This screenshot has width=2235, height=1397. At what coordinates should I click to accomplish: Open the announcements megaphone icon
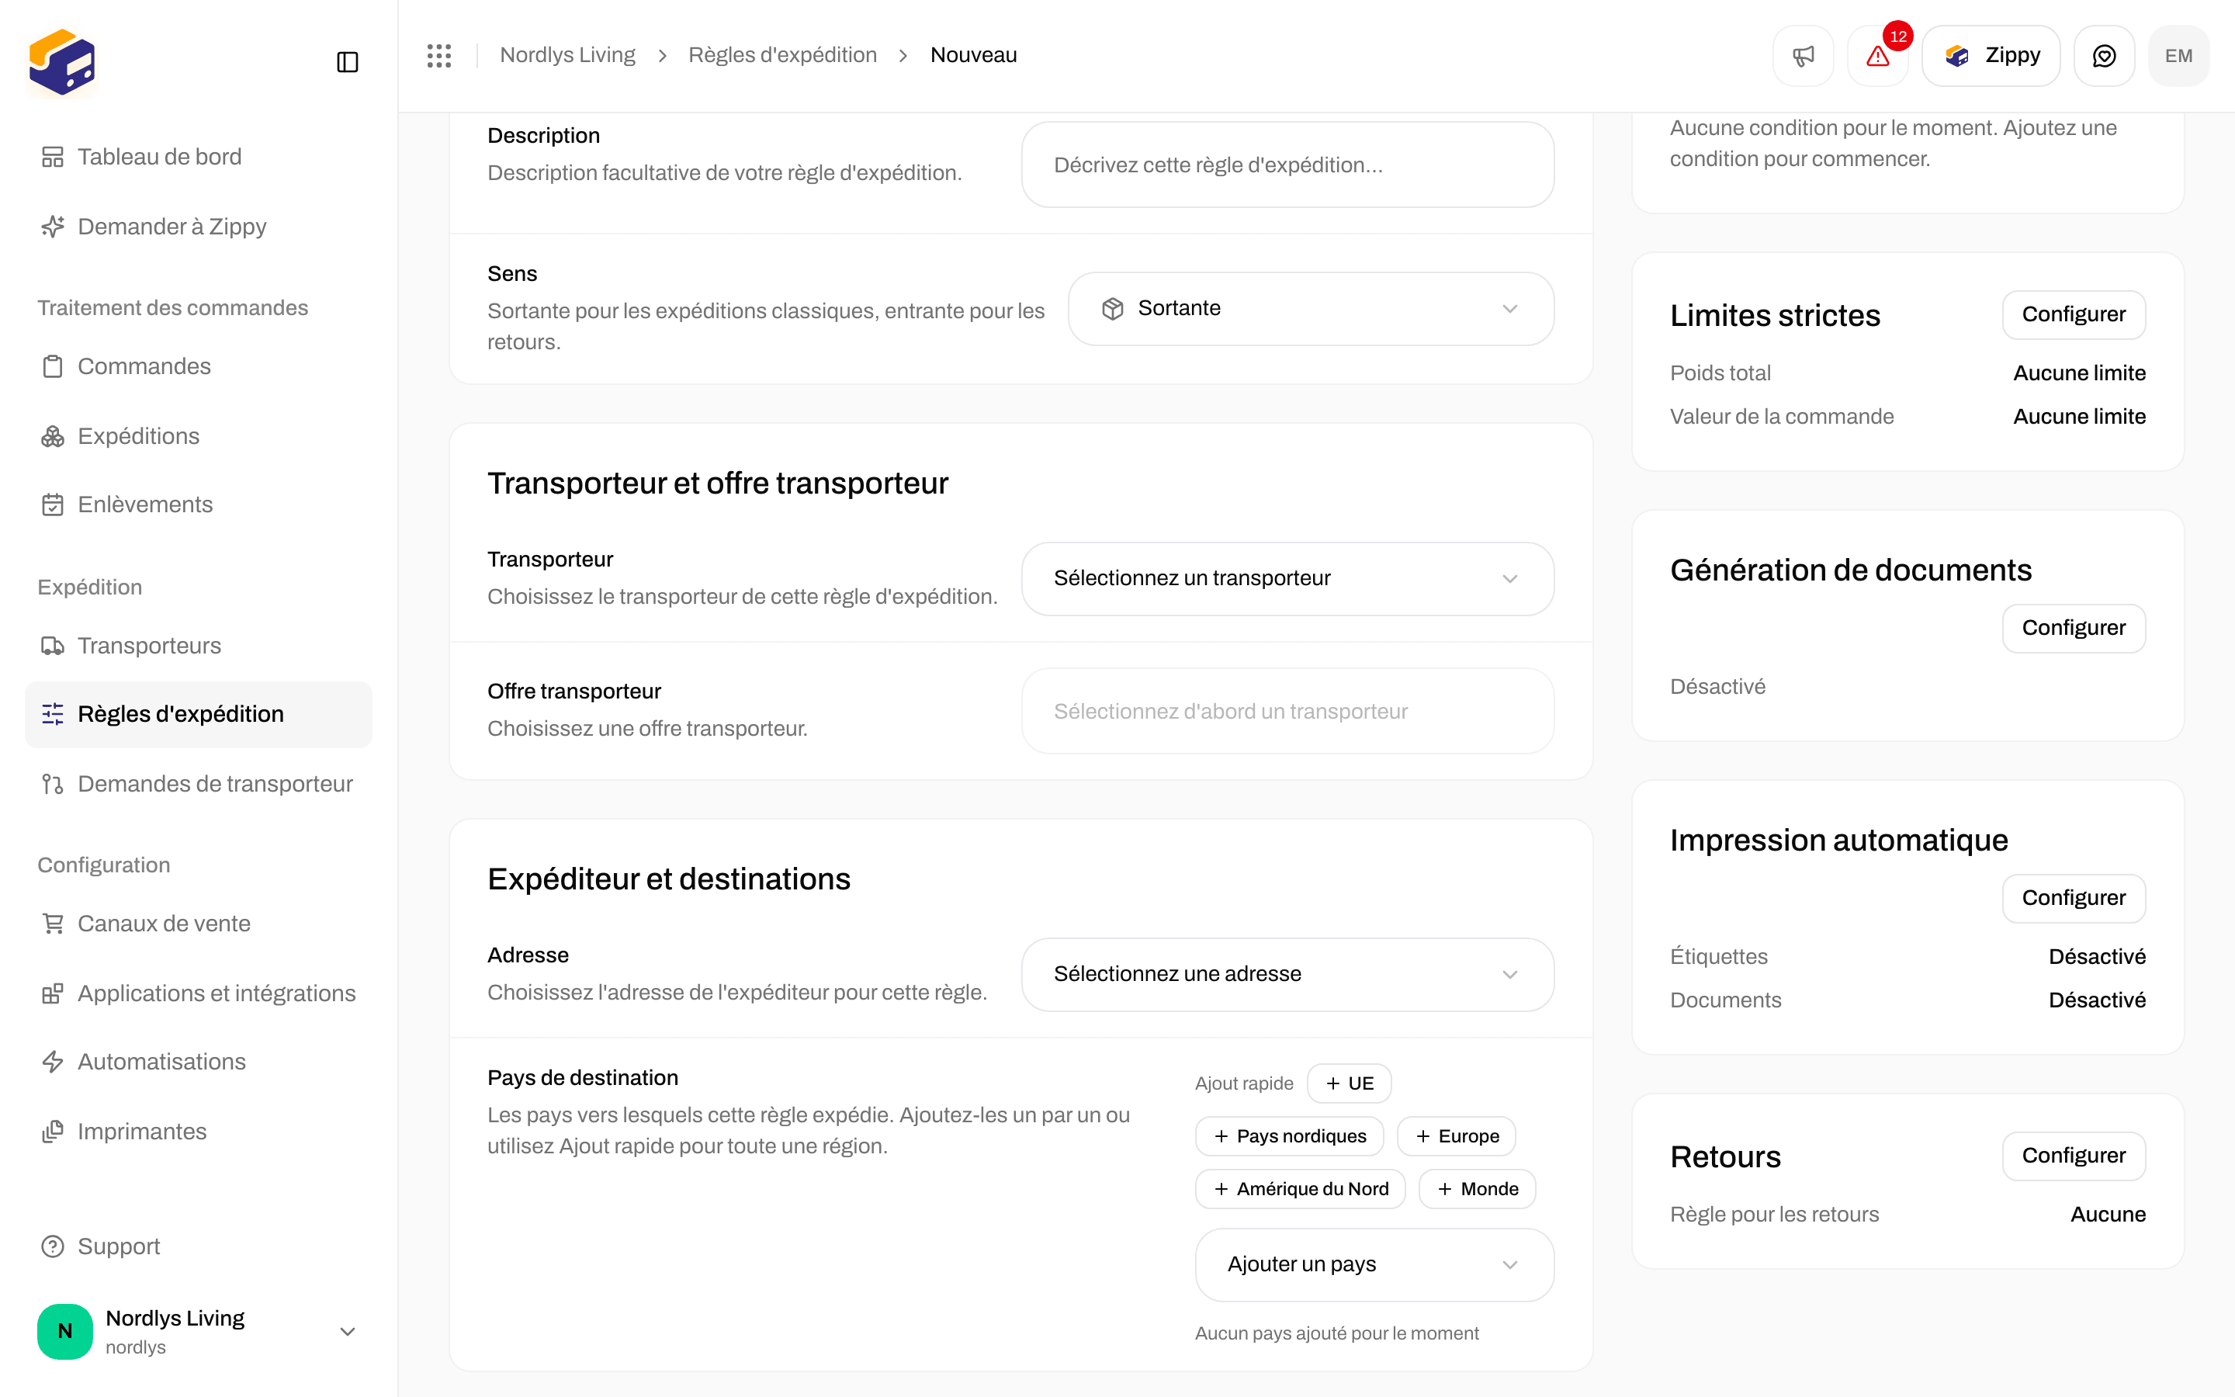pos(1803,55)
